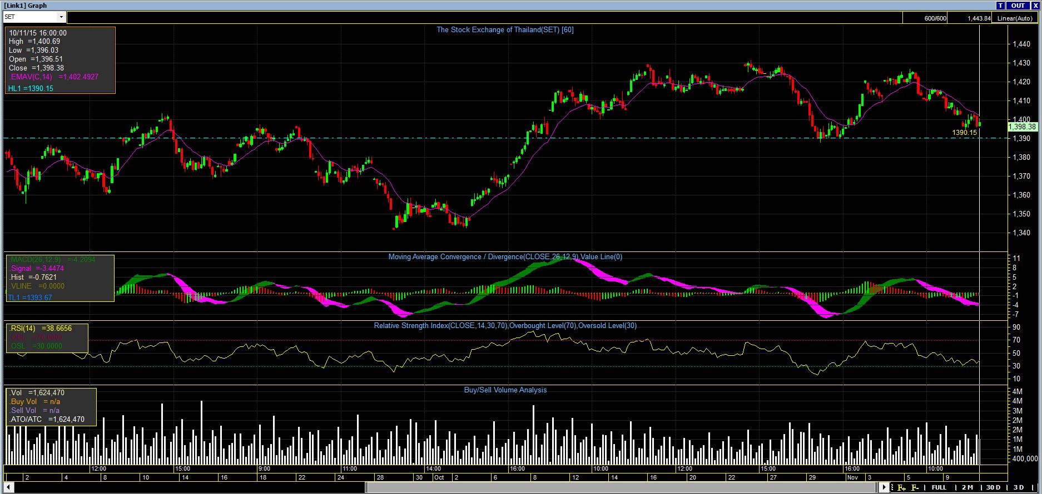Screen dimensions: 1042x494
Task: Click the Low =1,396.03 readout
Action: (34, 51)
